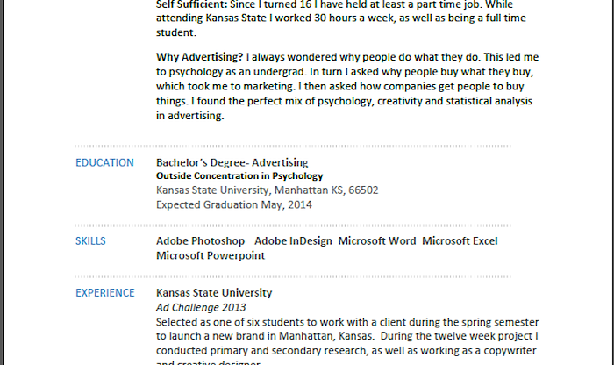Click the EXPERIENCE section heading
Screen dimensions: 614x365
point(105,293)
